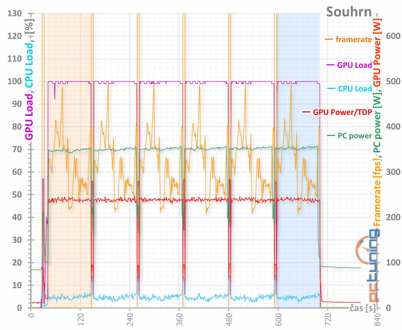Click the time axis label 120
The width and height of the screenshot is (402, 330).
point(80,319)
